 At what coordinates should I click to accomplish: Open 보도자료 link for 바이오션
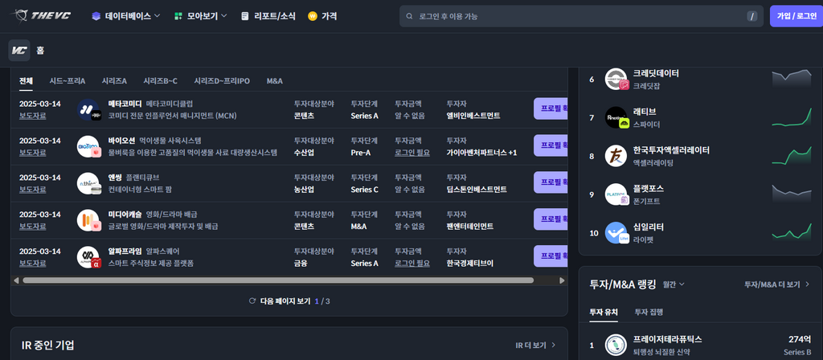pos(32,153)
